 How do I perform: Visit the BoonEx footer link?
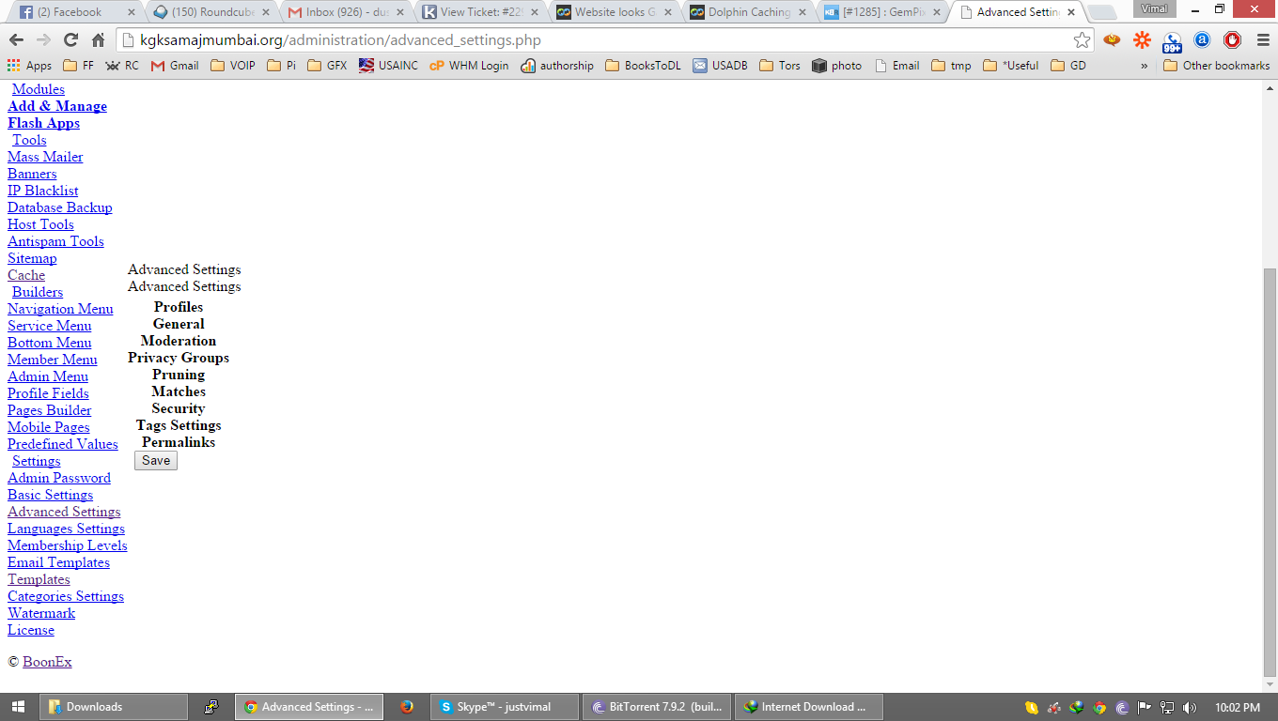click(x=47, y=662)
